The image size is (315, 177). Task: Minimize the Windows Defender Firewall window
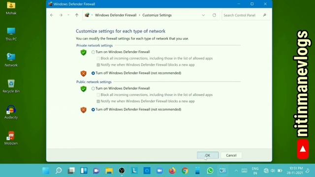(x=239, y=4)
